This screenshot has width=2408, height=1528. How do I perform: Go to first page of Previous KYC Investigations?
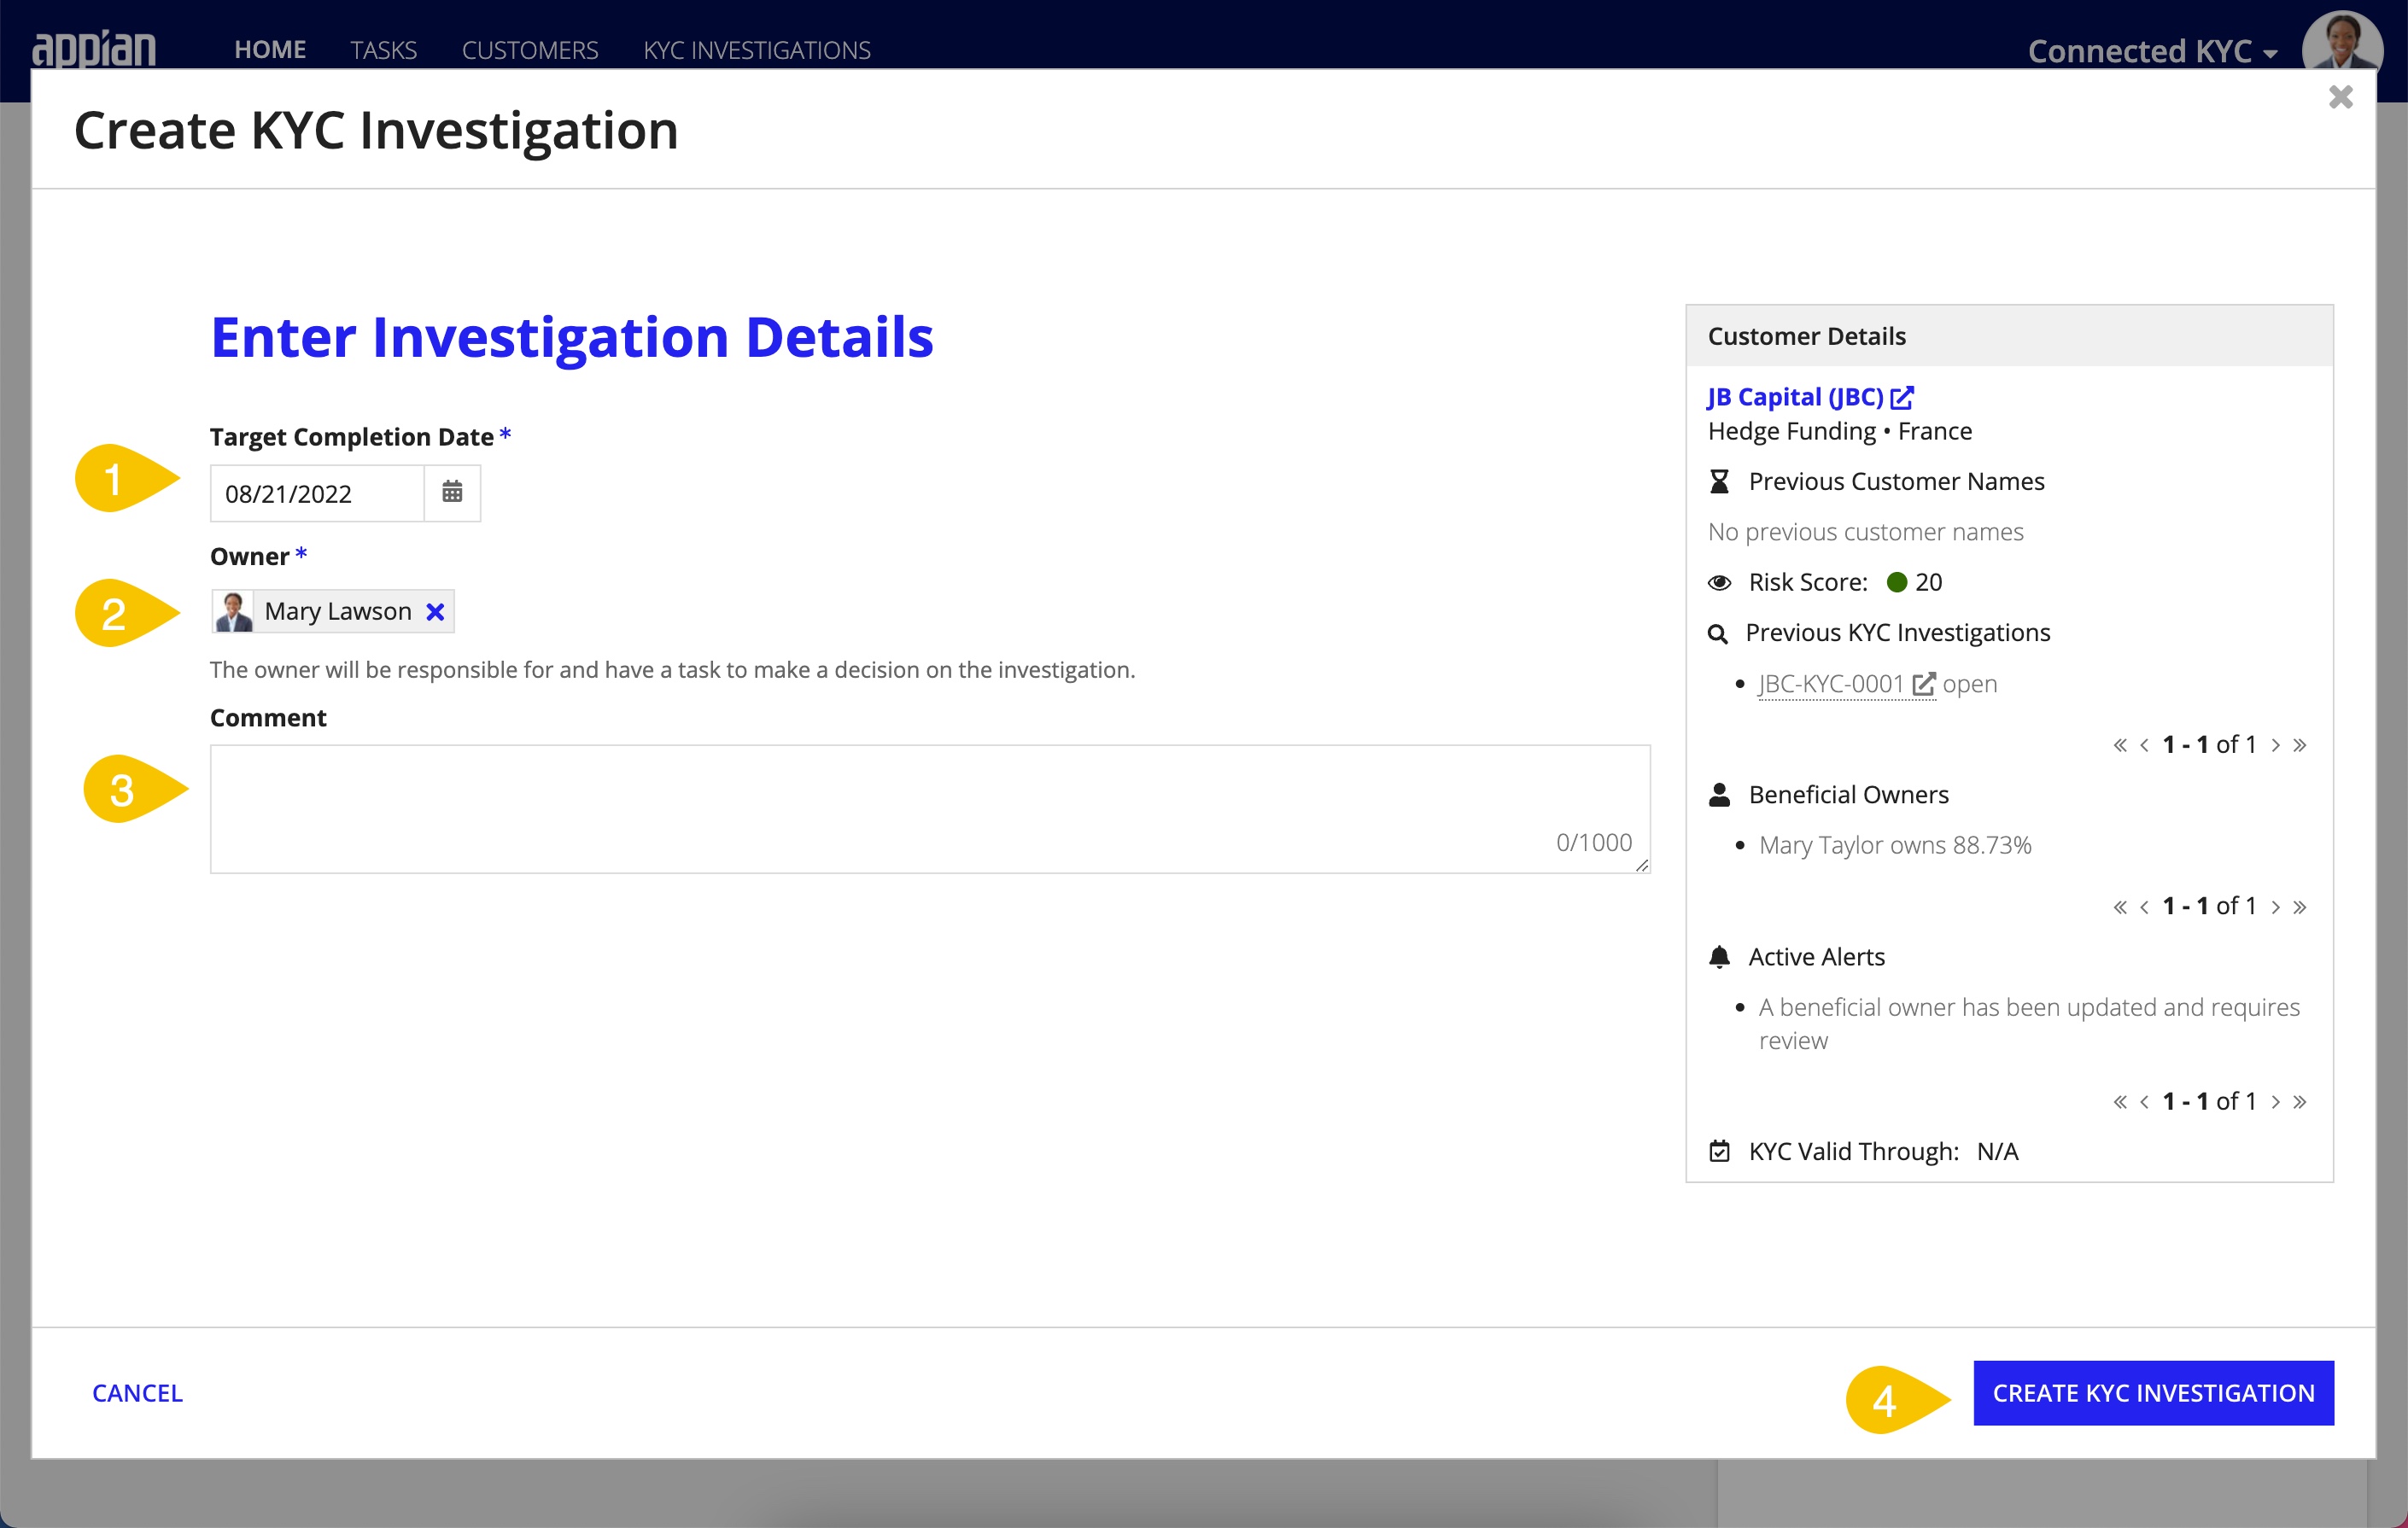2120,745
